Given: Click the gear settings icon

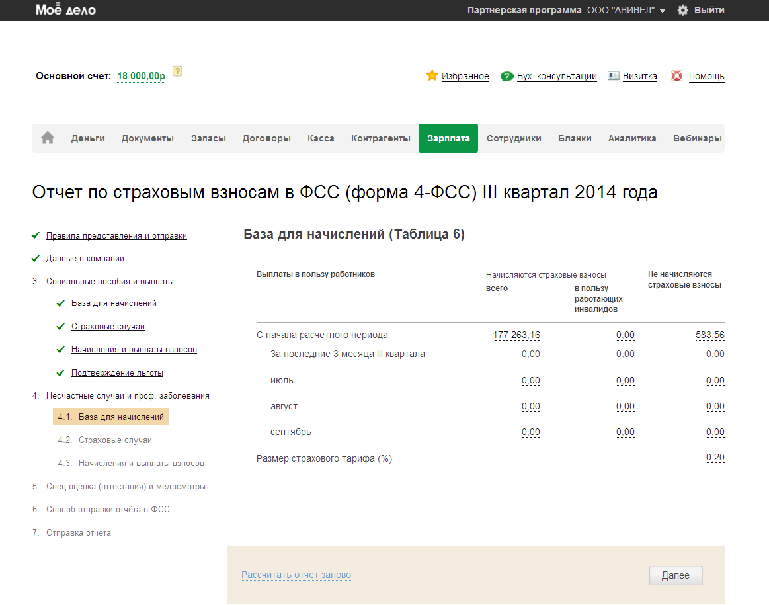Looking at the screenshot, I should 682,10.
